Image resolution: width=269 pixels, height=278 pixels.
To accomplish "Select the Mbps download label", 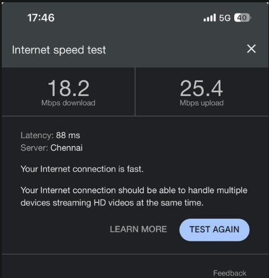I will (68, 103).
